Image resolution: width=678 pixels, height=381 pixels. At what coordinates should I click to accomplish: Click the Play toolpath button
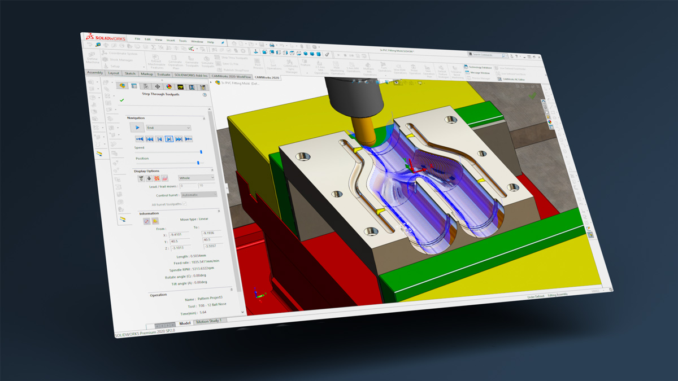click(x=137, y=128)
